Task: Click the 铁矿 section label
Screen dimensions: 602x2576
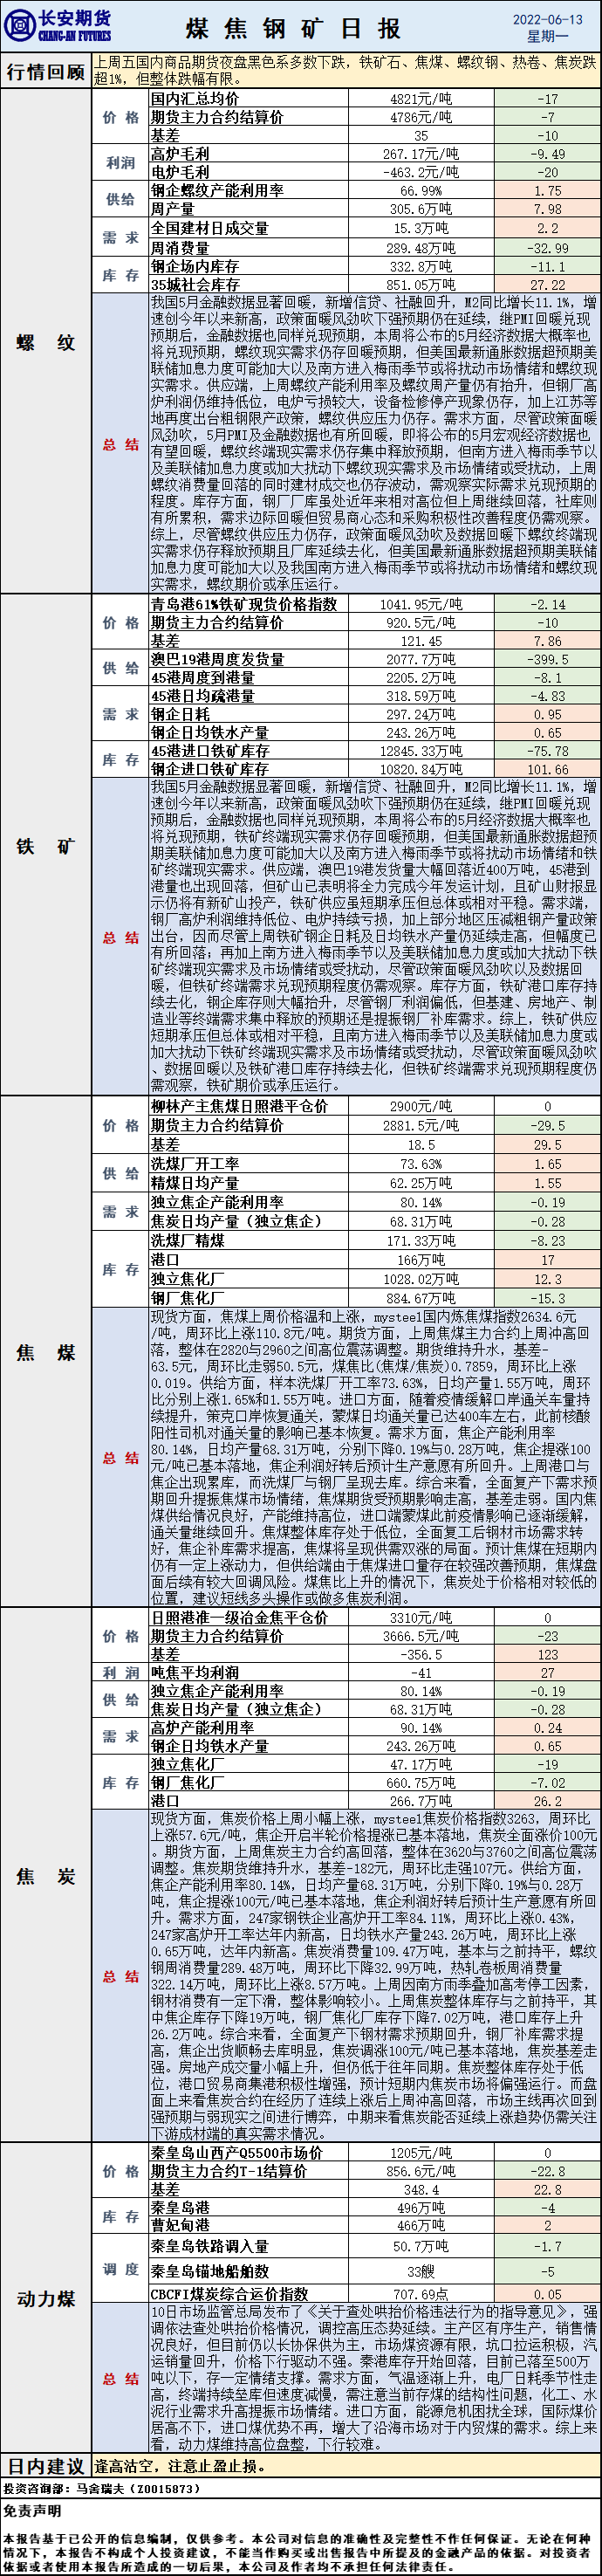Action: pyautogui.click(x=46, y=846)
